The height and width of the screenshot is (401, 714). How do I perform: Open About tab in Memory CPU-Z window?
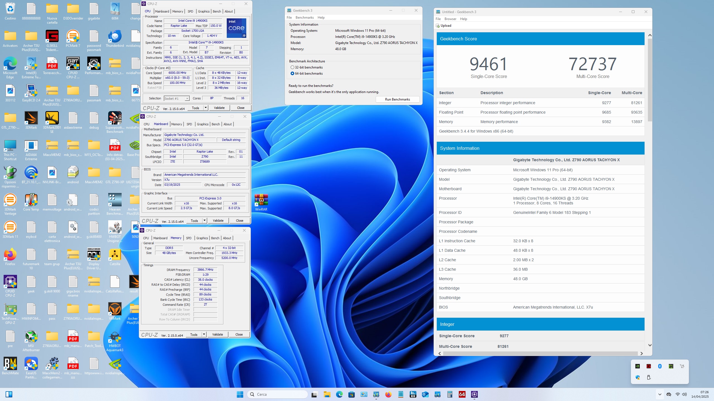click(x=227, y=238)
